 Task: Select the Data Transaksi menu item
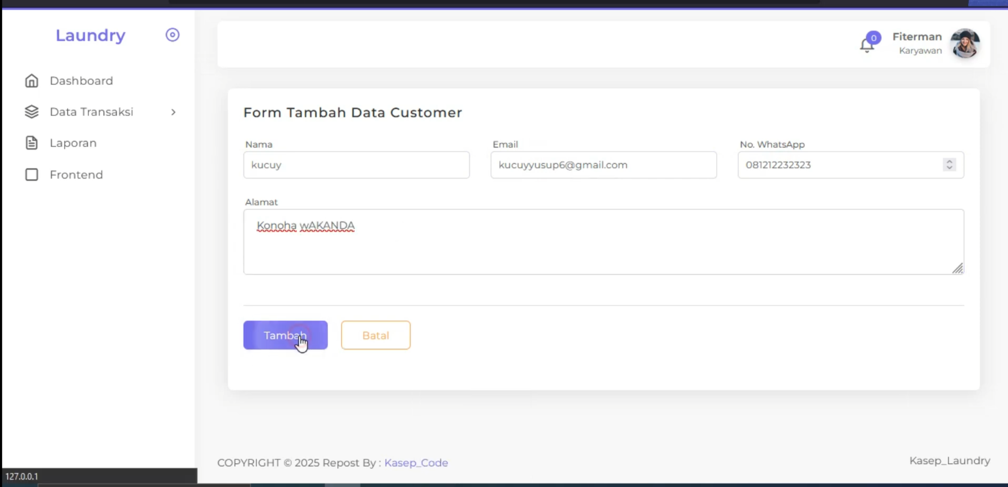pos(91,112)
